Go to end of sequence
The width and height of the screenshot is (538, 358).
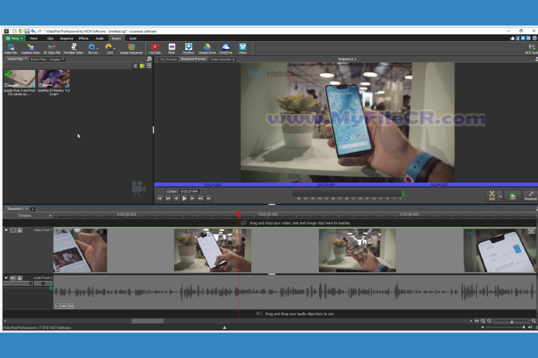(208, 198)
